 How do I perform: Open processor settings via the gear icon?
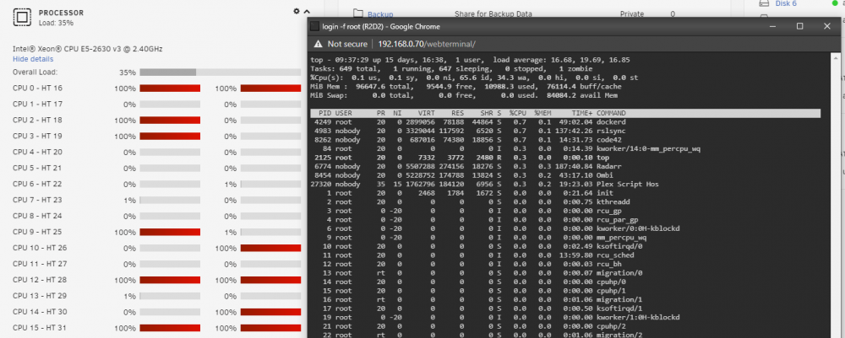[x=296, y=11]
